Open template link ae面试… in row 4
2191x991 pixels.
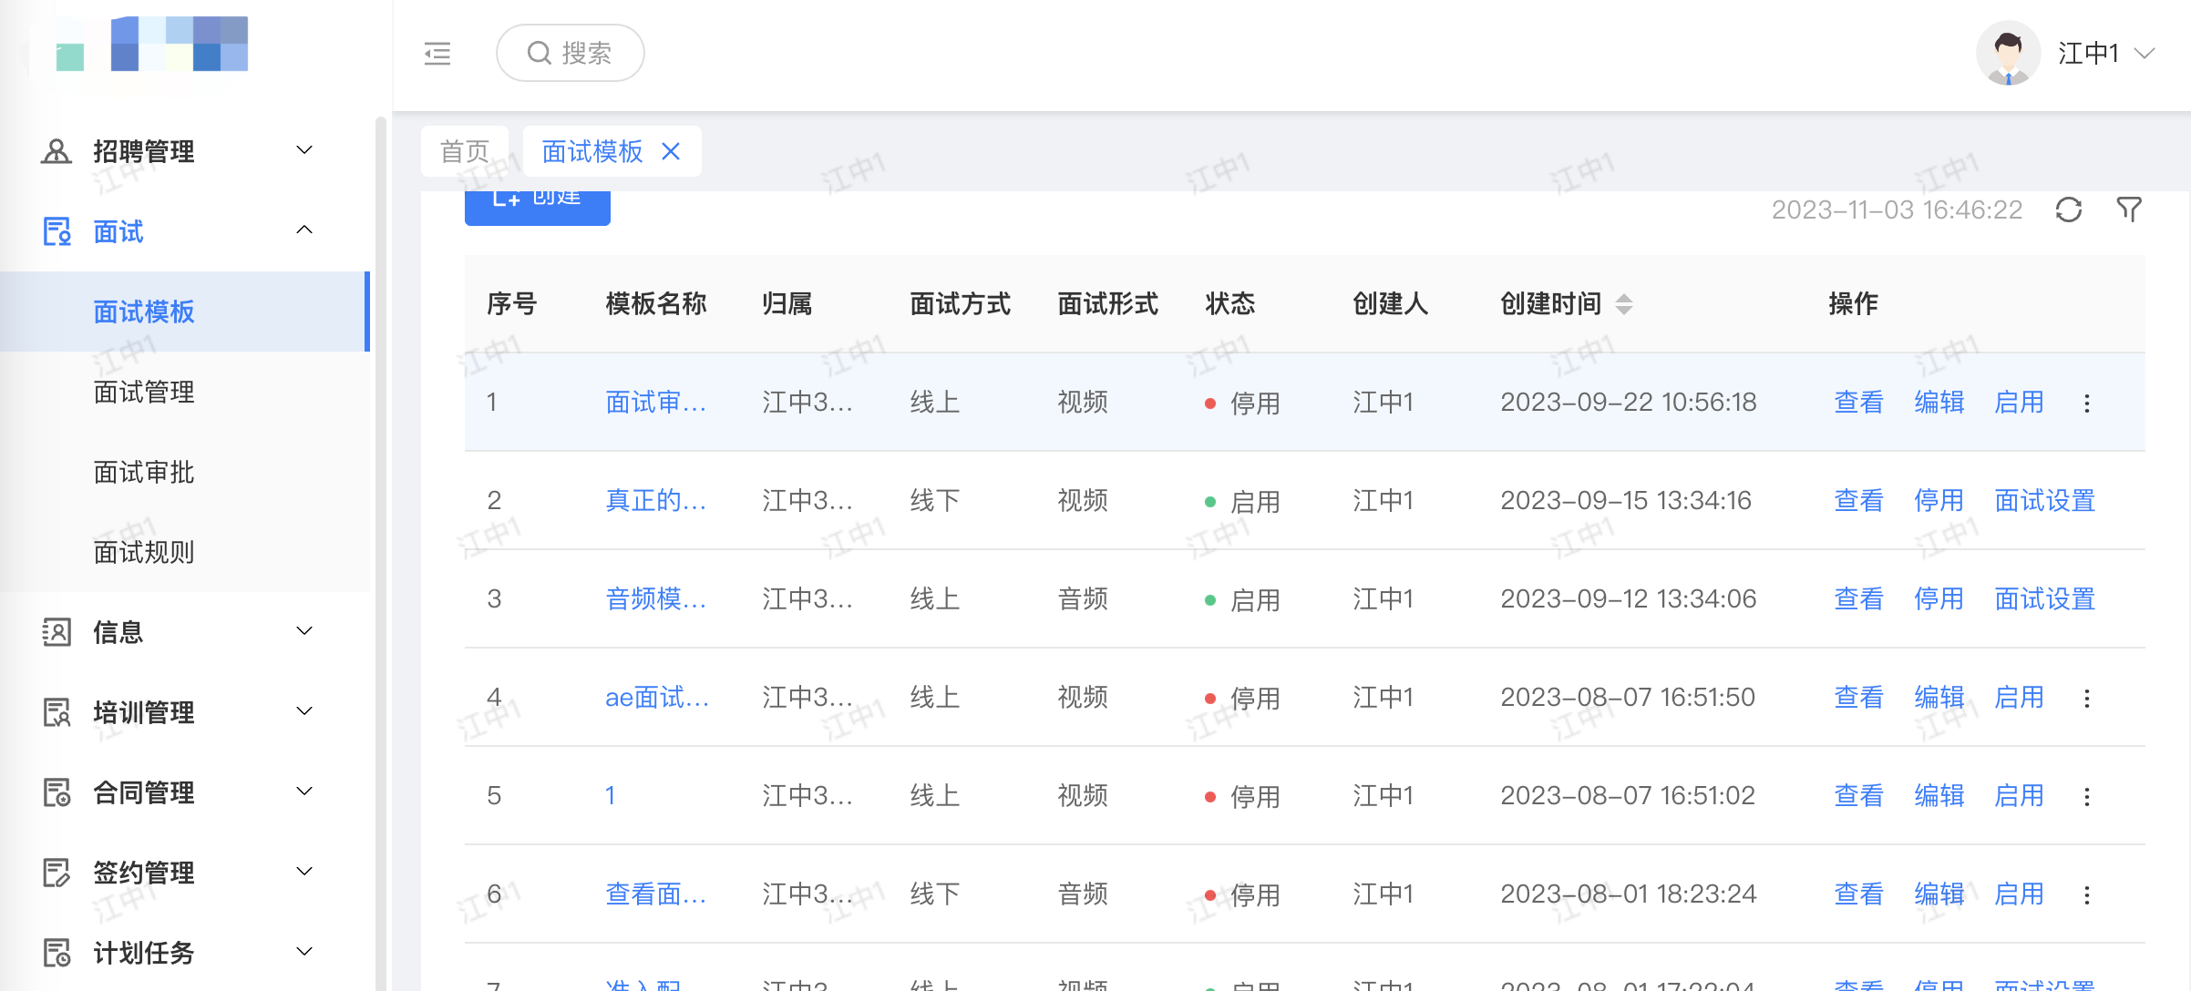pyautogui.click(x=657, y=697)
